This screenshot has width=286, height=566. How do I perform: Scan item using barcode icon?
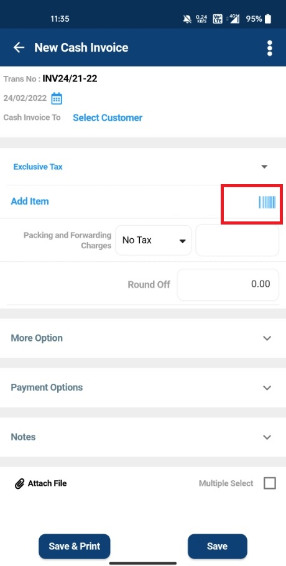pyautogui.click(x=267, y=202)
